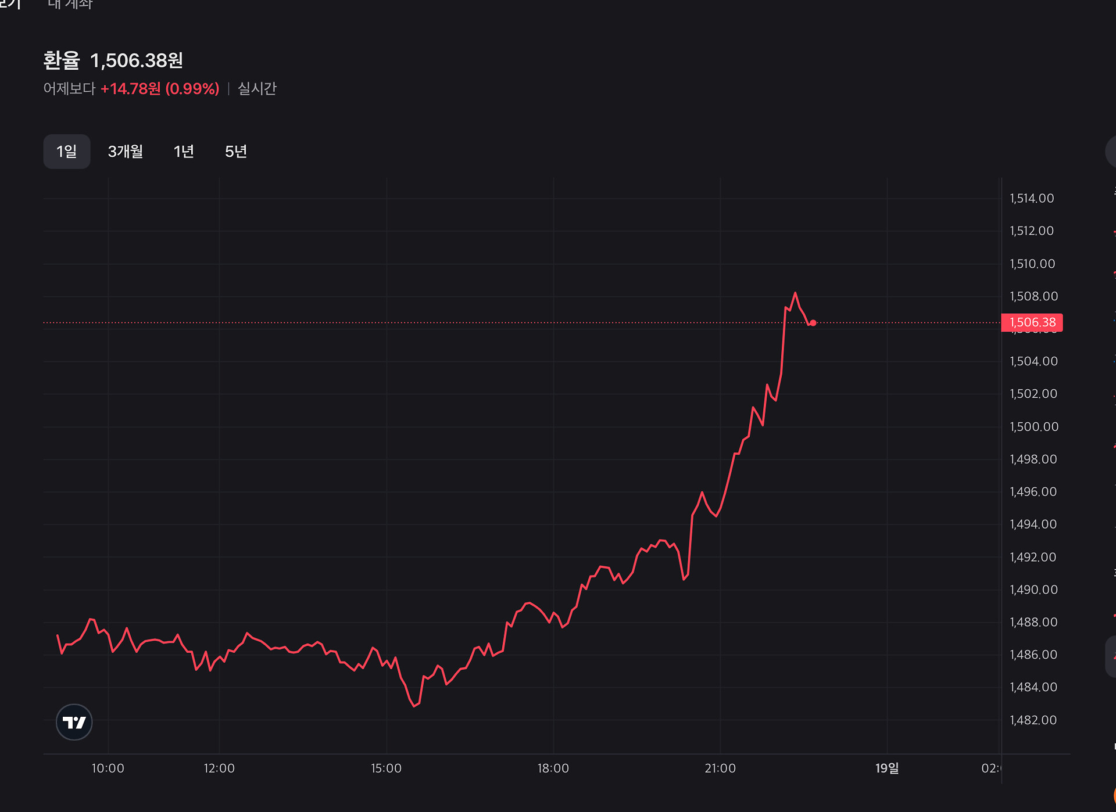1116x812 pixels.
Task: Click the partially visible round button right of the period tabs
Action: coord(1111,152)
